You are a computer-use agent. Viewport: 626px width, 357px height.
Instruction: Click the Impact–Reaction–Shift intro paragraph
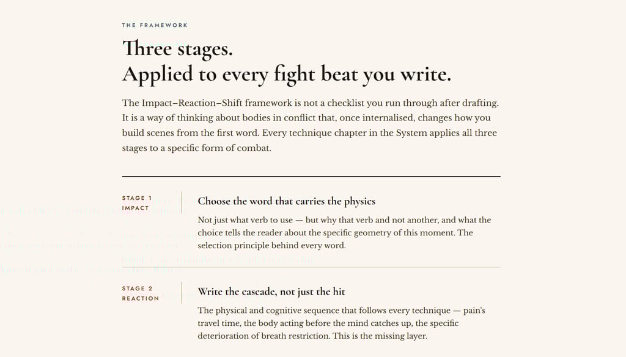[x=311, y=125]
